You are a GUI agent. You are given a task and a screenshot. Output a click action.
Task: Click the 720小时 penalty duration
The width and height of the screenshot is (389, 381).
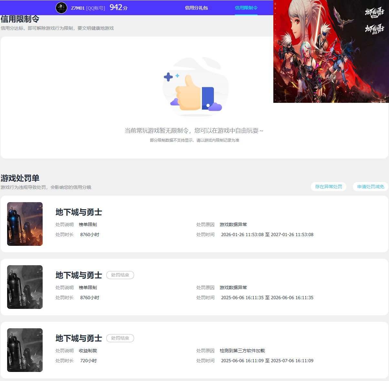89,361
